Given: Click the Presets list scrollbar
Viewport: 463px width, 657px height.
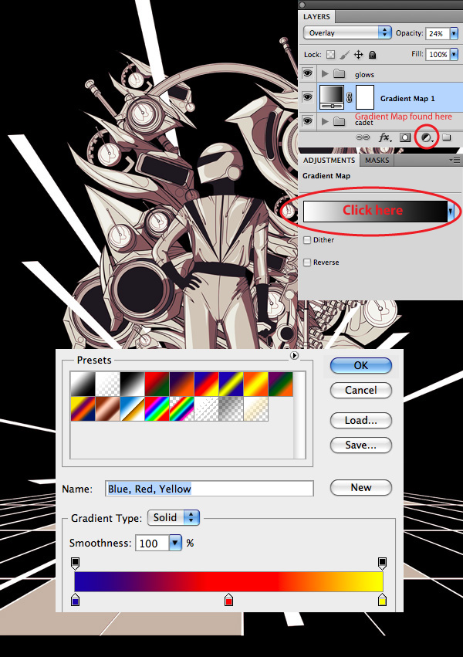Looking at the screenshot, I should [x=299, y=415].
